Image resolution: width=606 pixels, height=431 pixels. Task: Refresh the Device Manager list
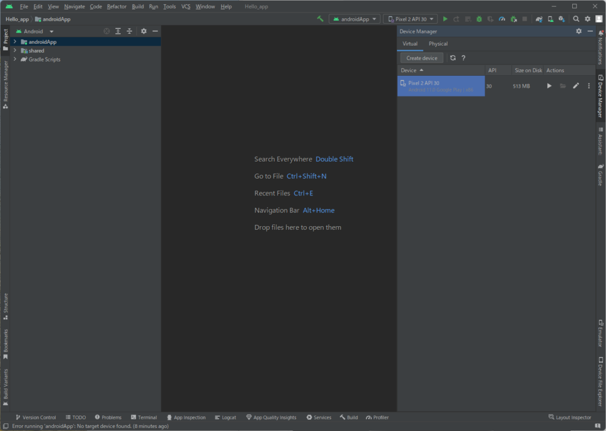point(453,58)
